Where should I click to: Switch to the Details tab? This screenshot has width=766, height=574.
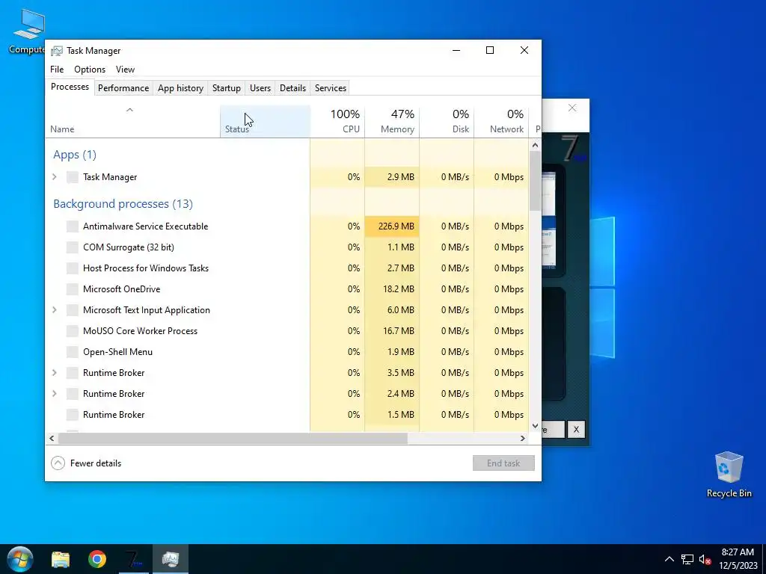pos(292,88)
